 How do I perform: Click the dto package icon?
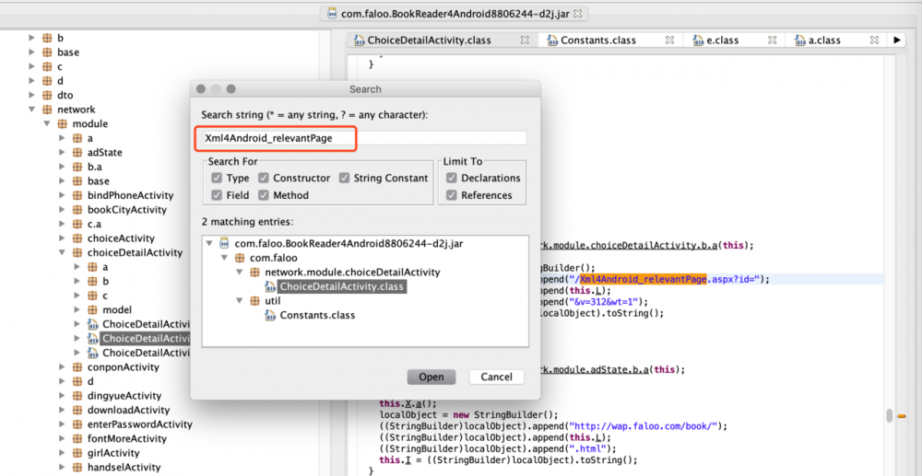[x=47, y=95]
